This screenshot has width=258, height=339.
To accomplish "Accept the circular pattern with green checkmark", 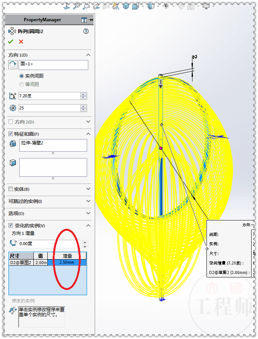I will click(x=11, y=41).
